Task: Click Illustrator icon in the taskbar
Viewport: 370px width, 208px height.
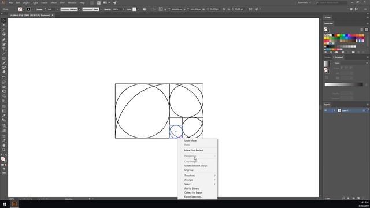Action: click(14, 204)
